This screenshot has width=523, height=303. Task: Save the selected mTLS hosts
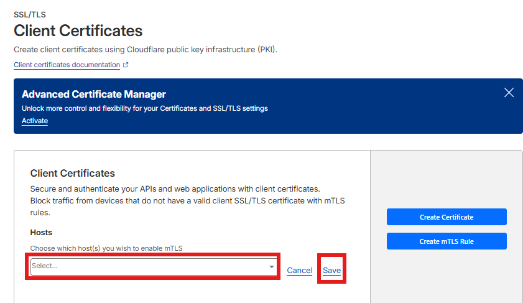[x=331, y=270]
